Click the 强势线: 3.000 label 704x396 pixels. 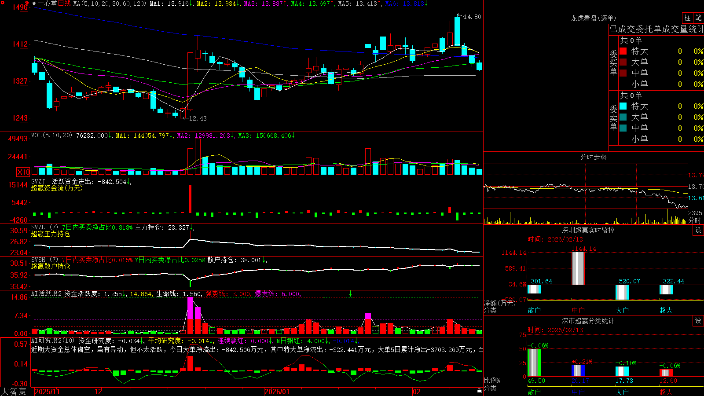[x=228, y=294]
